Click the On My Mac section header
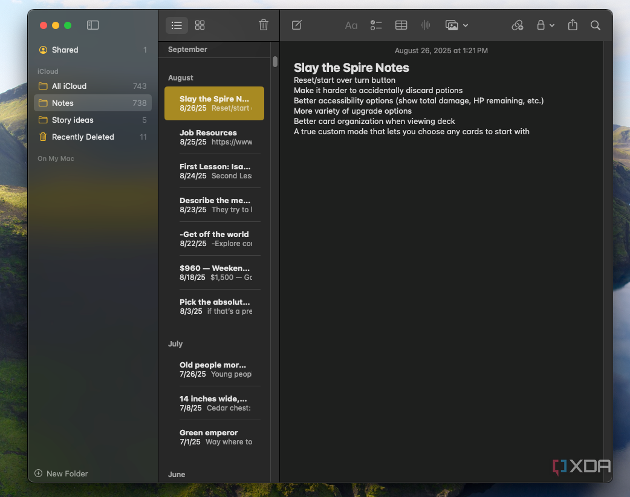This screenshot has height=497, width=630. (56, 158)
